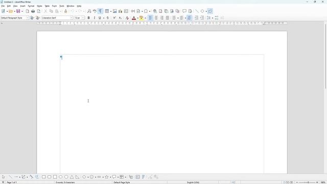Click the Print icon in toolbar
Image resolution: width=327 pixels, height=184 pixels.
coord(33,11)
